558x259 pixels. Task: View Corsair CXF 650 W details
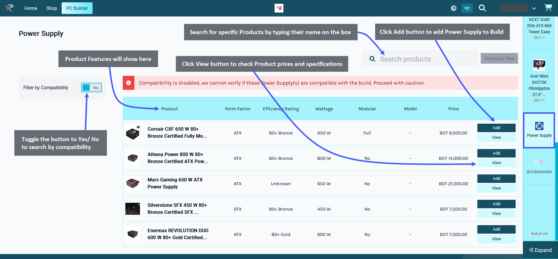coord(496,137)
